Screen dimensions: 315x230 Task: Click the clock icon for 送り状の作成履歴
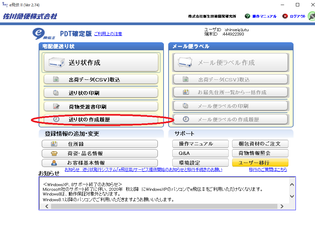[x=56, y=119]
